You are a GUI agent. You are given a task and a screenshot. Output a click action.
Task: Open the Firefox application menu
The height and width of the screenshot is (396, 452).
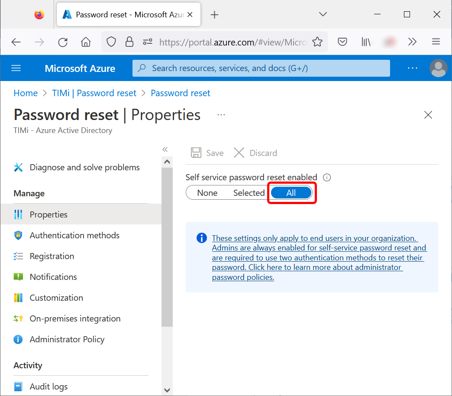(x=436, y=42)
